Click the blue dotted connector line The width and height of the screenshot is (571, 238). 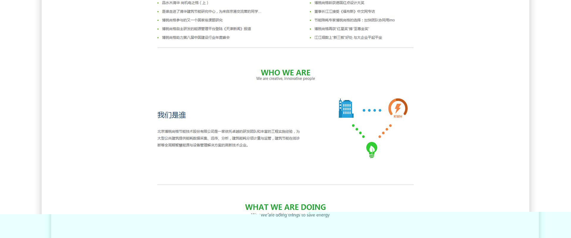(372, 110)
